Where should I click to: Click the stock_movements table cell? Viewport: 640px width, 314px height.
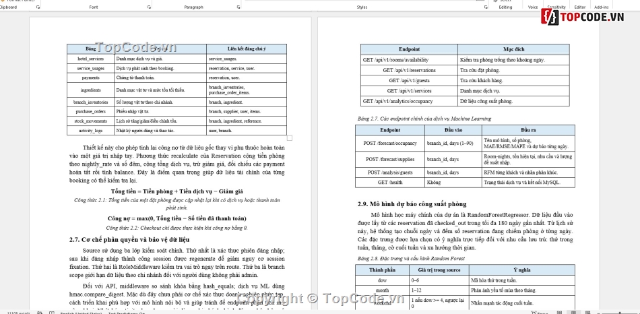(x=91, y=121)
